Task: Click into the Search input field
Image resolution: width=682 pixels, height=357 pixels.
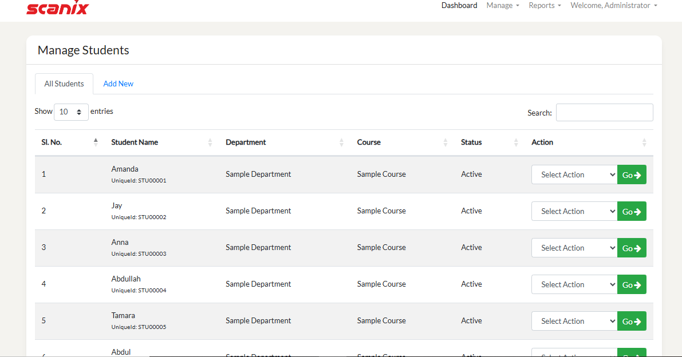Action: [x=604, y=113]
